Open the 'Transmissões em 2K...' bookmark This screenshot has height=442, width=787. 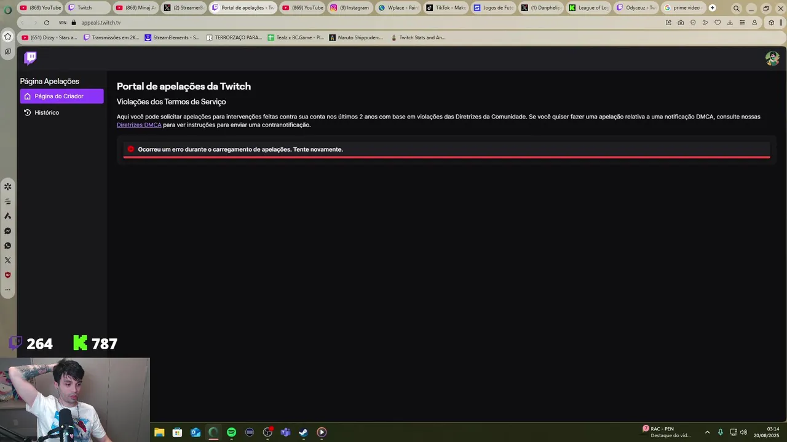[111, 37]
